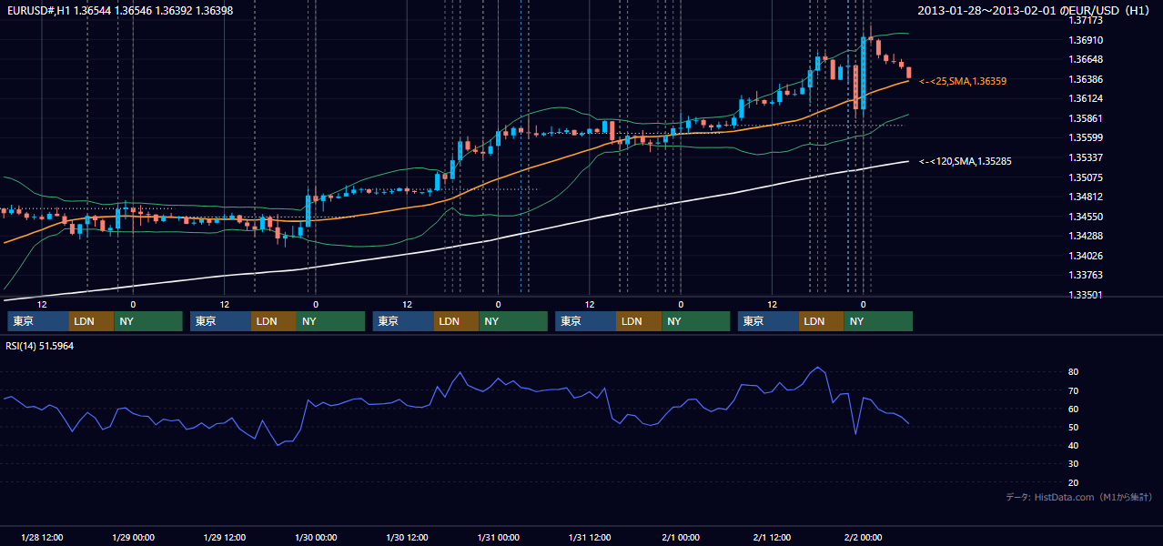Select price level 1.35075 on axis
Screen dimensions: 1163x546
(1087, 177)
